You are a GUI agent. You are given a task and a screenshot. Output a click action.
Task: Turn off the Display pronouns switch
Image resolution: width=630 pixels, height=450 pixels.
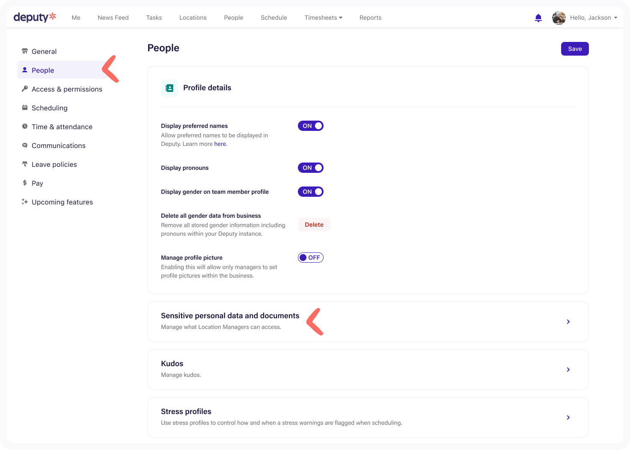click(310, 168)
